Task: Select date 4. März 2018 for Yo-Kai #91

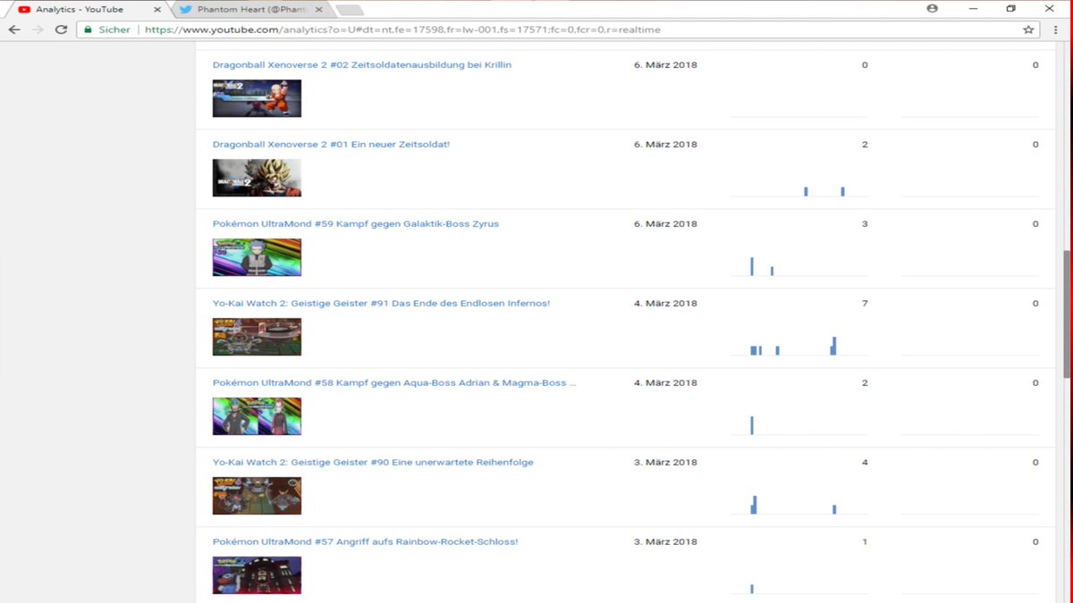Action: click(x=665, y=304)
